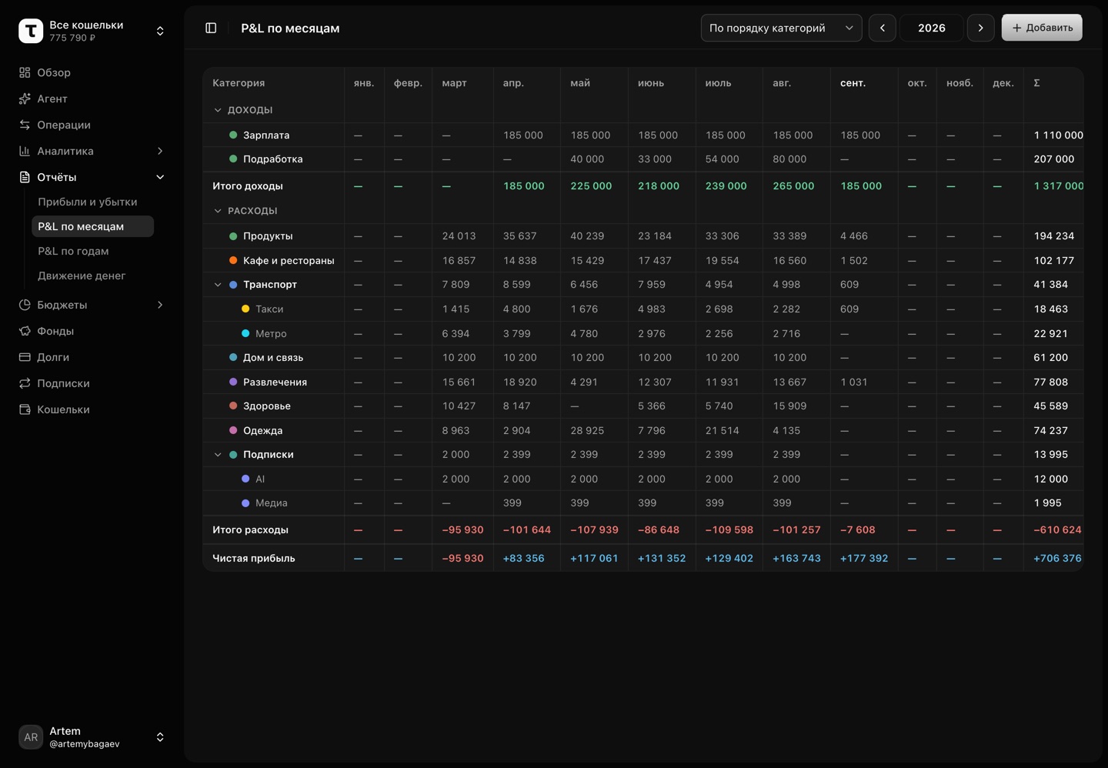Open Операции using its arrows icon
This screenshot has height=768, width=1108.
click(25, 125)
